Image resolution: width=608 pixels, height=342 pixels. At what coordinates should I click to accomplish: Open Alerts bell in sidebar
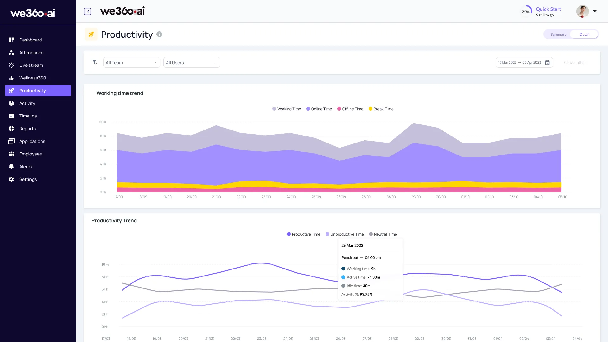pos(11,167)
